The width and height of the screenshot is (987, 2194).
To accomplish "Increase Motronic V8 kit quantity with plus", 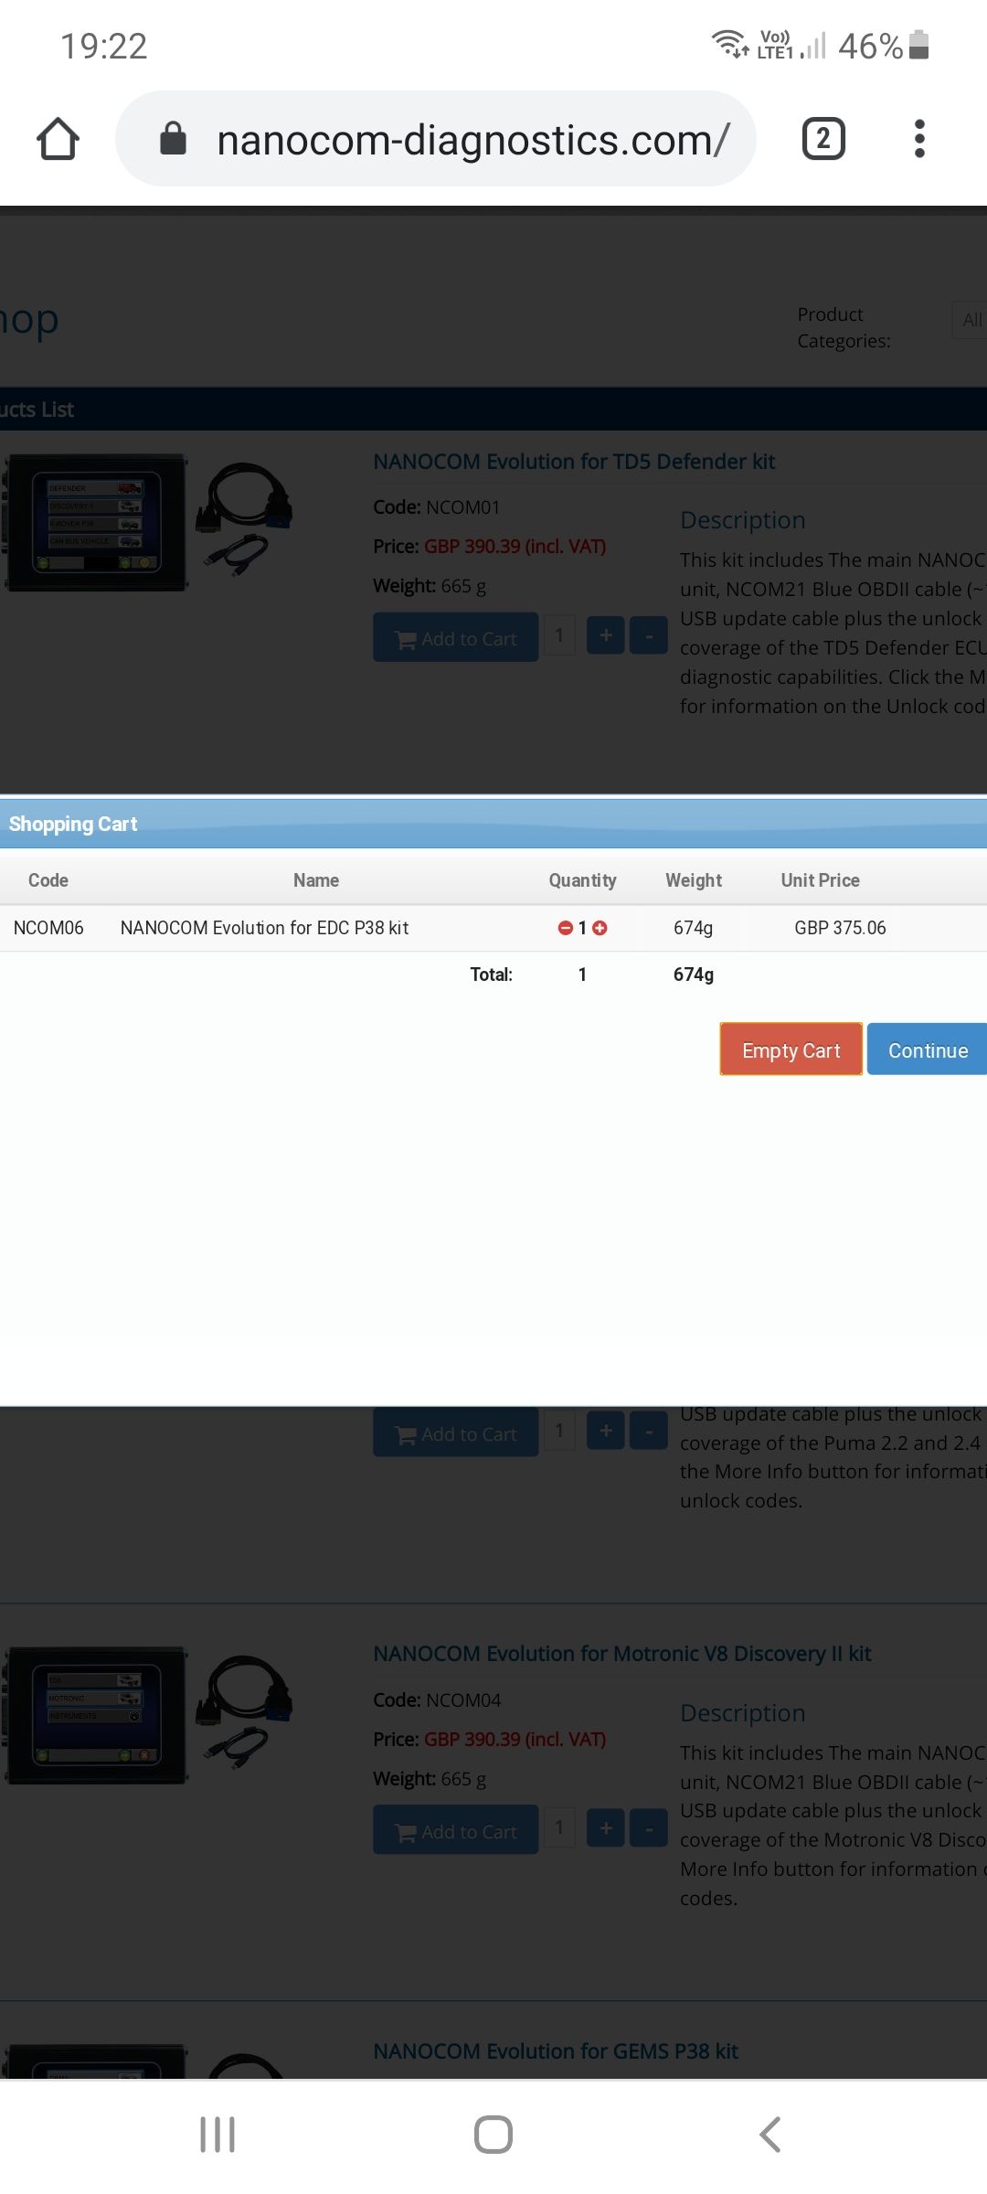I will (605, 1827).
